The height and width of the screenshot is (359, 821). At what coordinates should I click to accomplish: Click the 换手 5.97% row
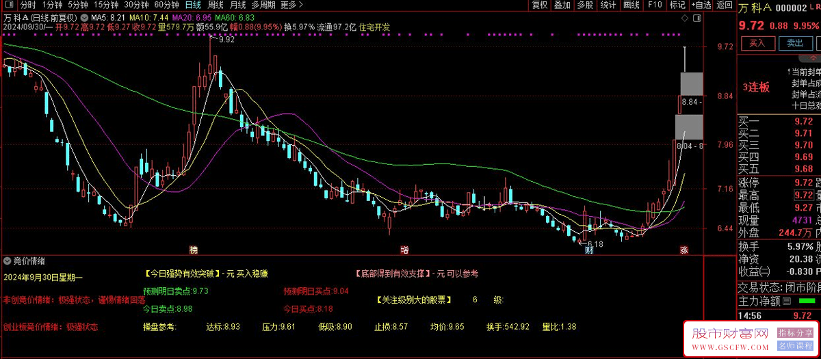click(x=779, y=246)
